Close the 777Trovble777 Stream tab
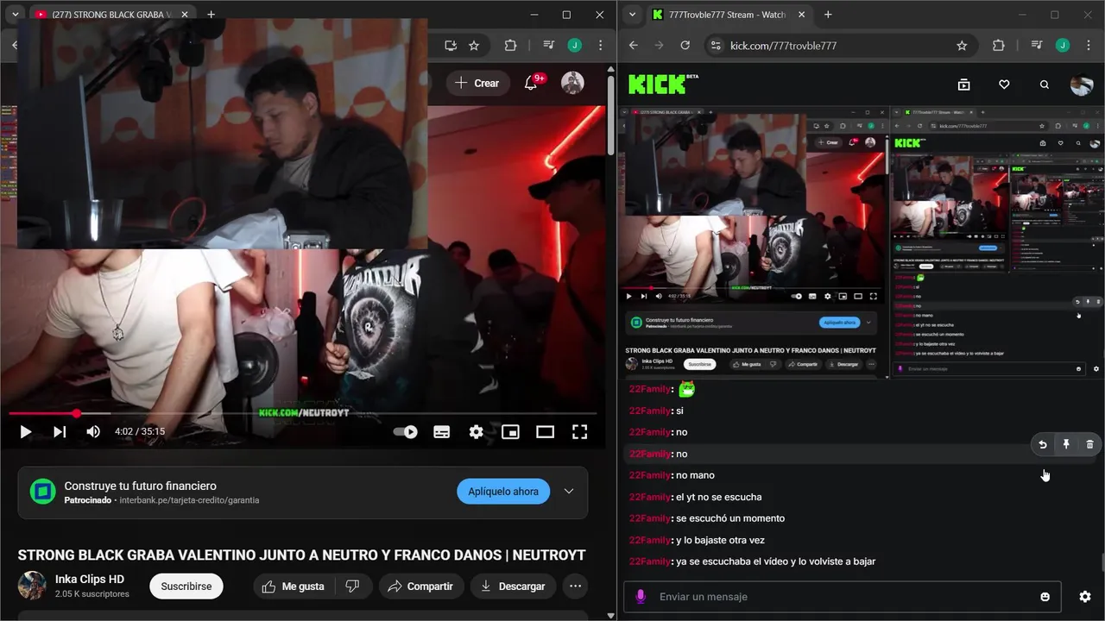This screenshot has height=621, width=1105. 801,15
